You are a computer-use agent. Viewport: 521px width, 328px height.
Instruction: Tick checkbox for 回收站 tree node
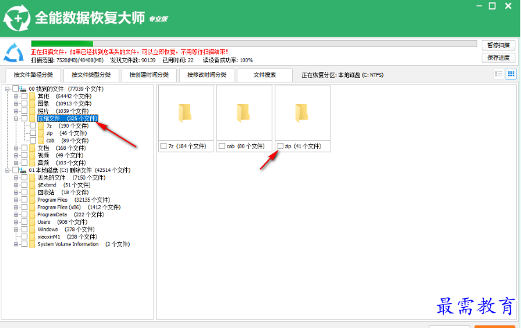coord(24,192)
